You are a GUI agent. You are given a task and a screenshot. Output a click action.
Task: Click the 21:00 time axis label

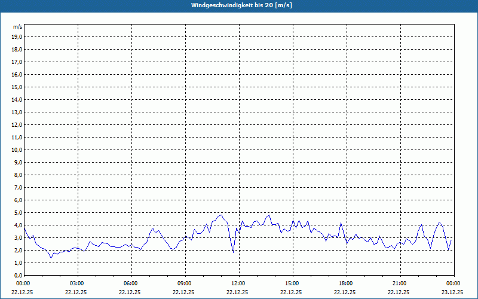399,283
